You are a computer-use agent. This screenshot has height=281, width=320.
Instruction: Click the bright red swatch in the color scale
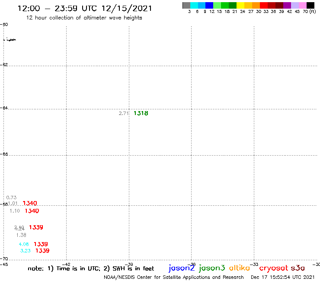(264, 6)
